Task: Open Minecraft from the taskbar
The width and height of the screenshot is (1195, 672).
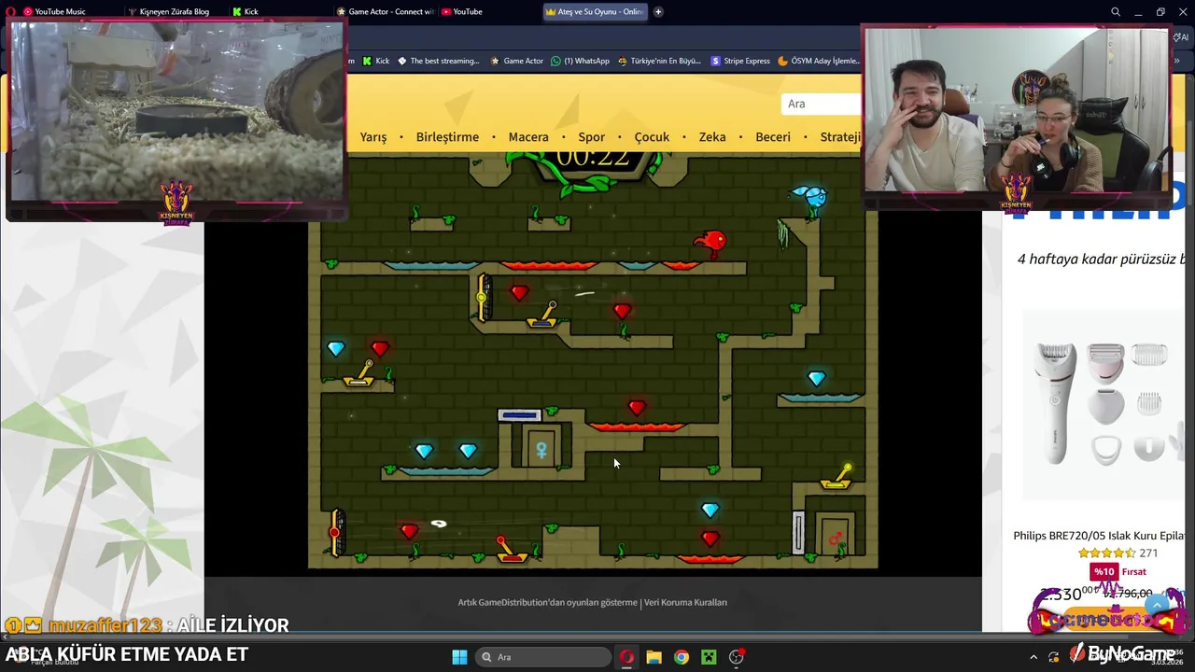Action: [710, 657]
